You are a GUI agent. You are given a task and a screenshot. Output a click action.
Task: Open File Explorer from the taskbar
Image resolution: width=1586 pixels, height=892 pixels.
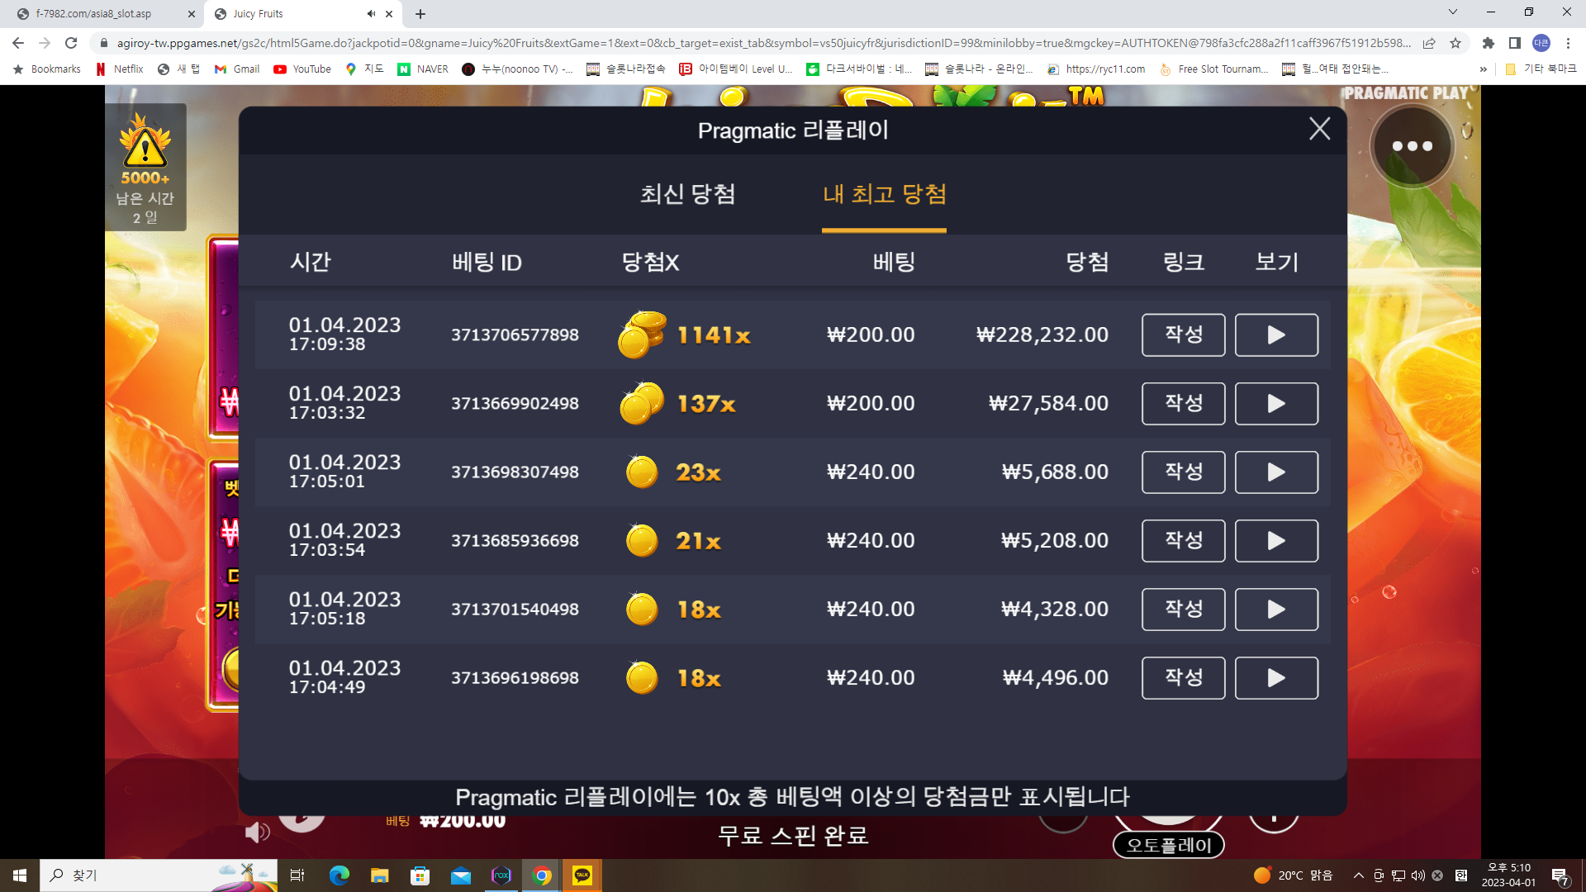(x=379, y=875)
